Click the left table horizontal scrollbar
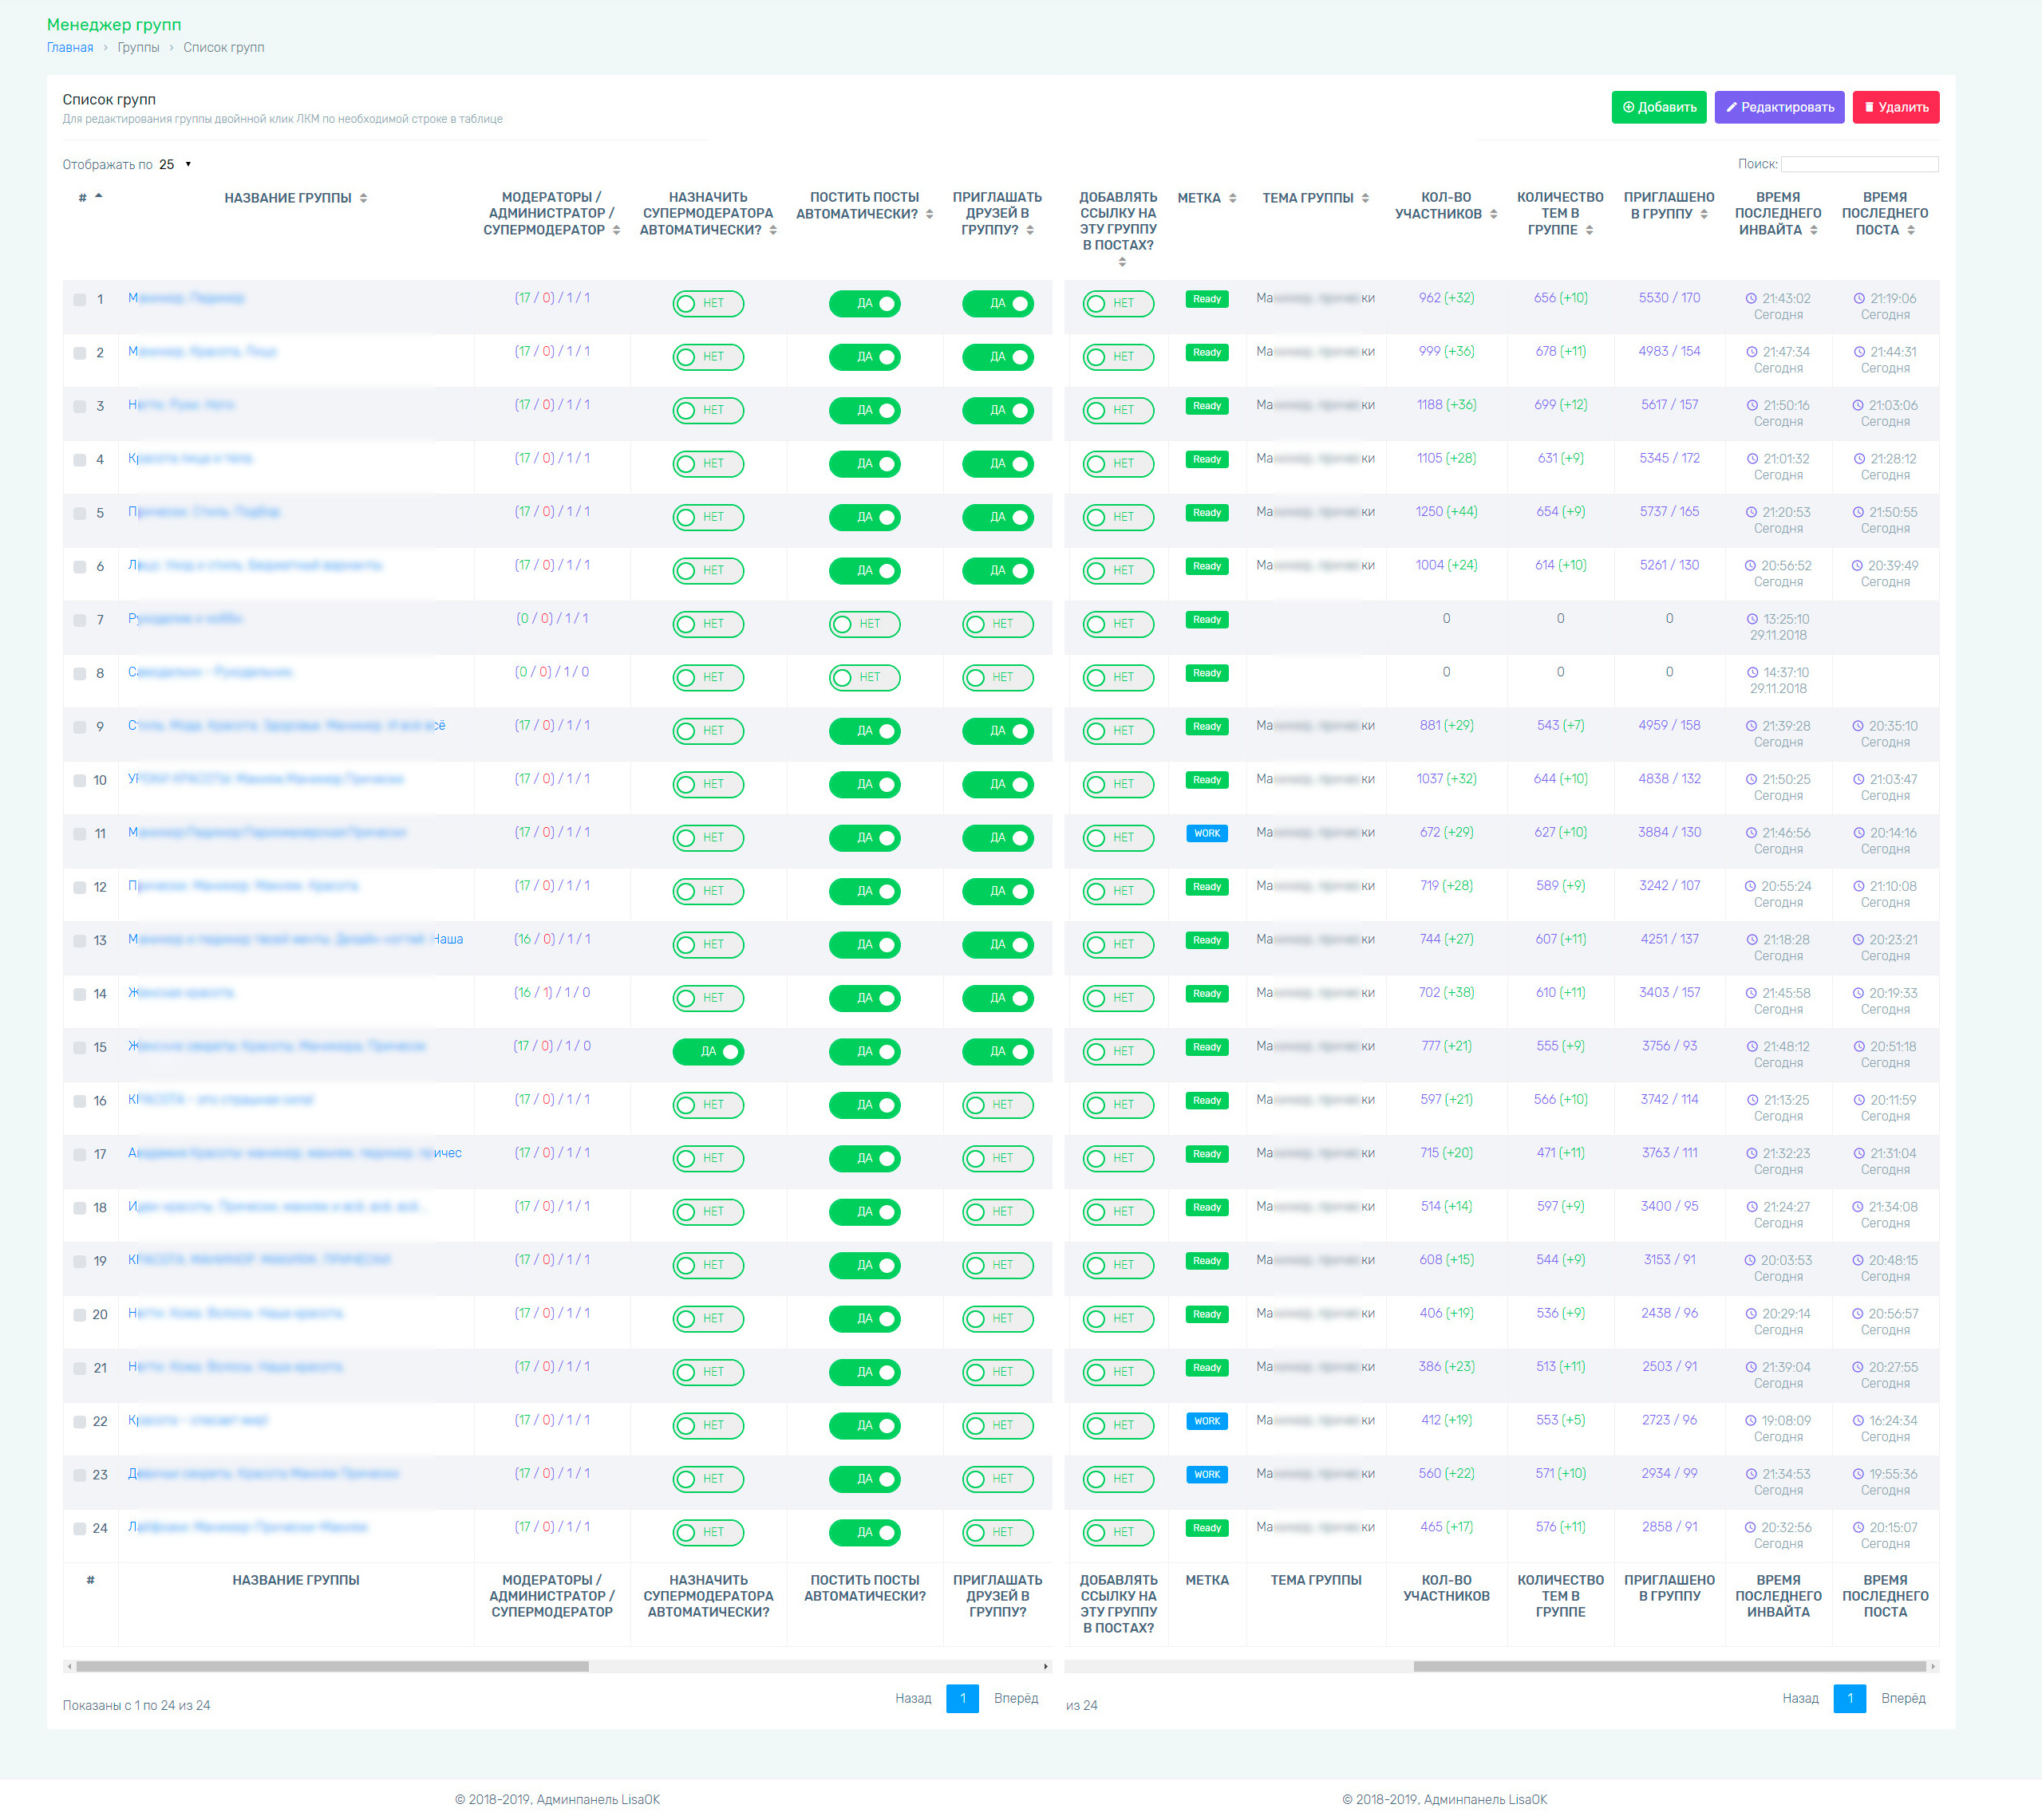The image size is (2042, 1820). [x=332, y=1666]
